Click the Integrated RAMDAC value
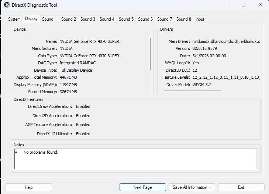269x194 pixels. pyautogui.click(x=77, y=63)
